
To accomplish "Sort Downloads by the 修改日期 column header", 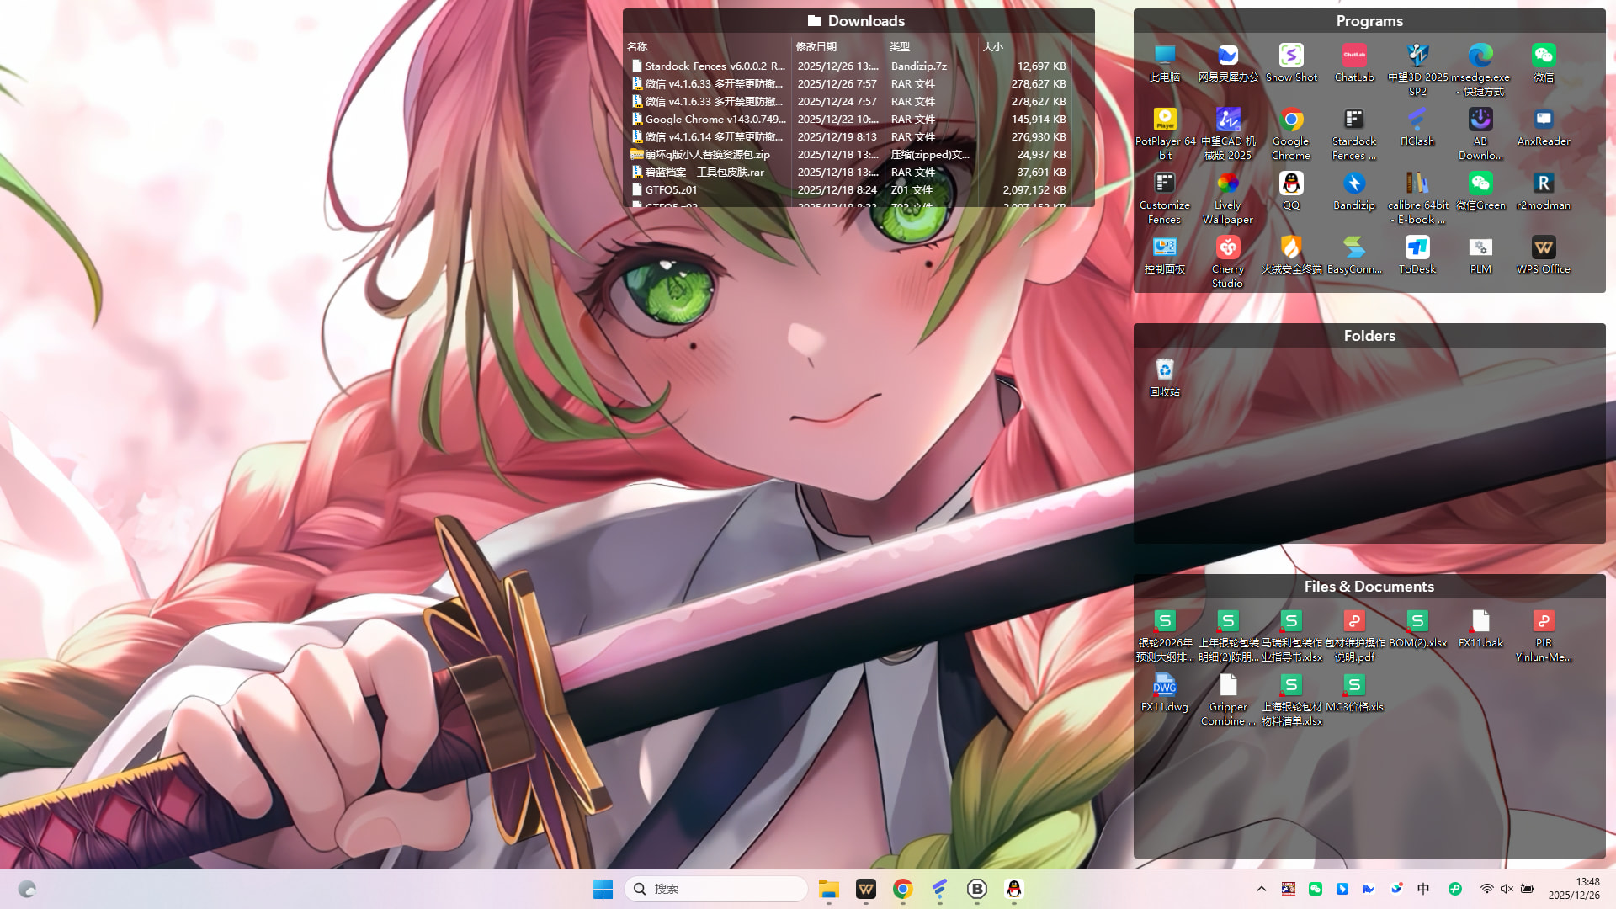I will (816, 47).
